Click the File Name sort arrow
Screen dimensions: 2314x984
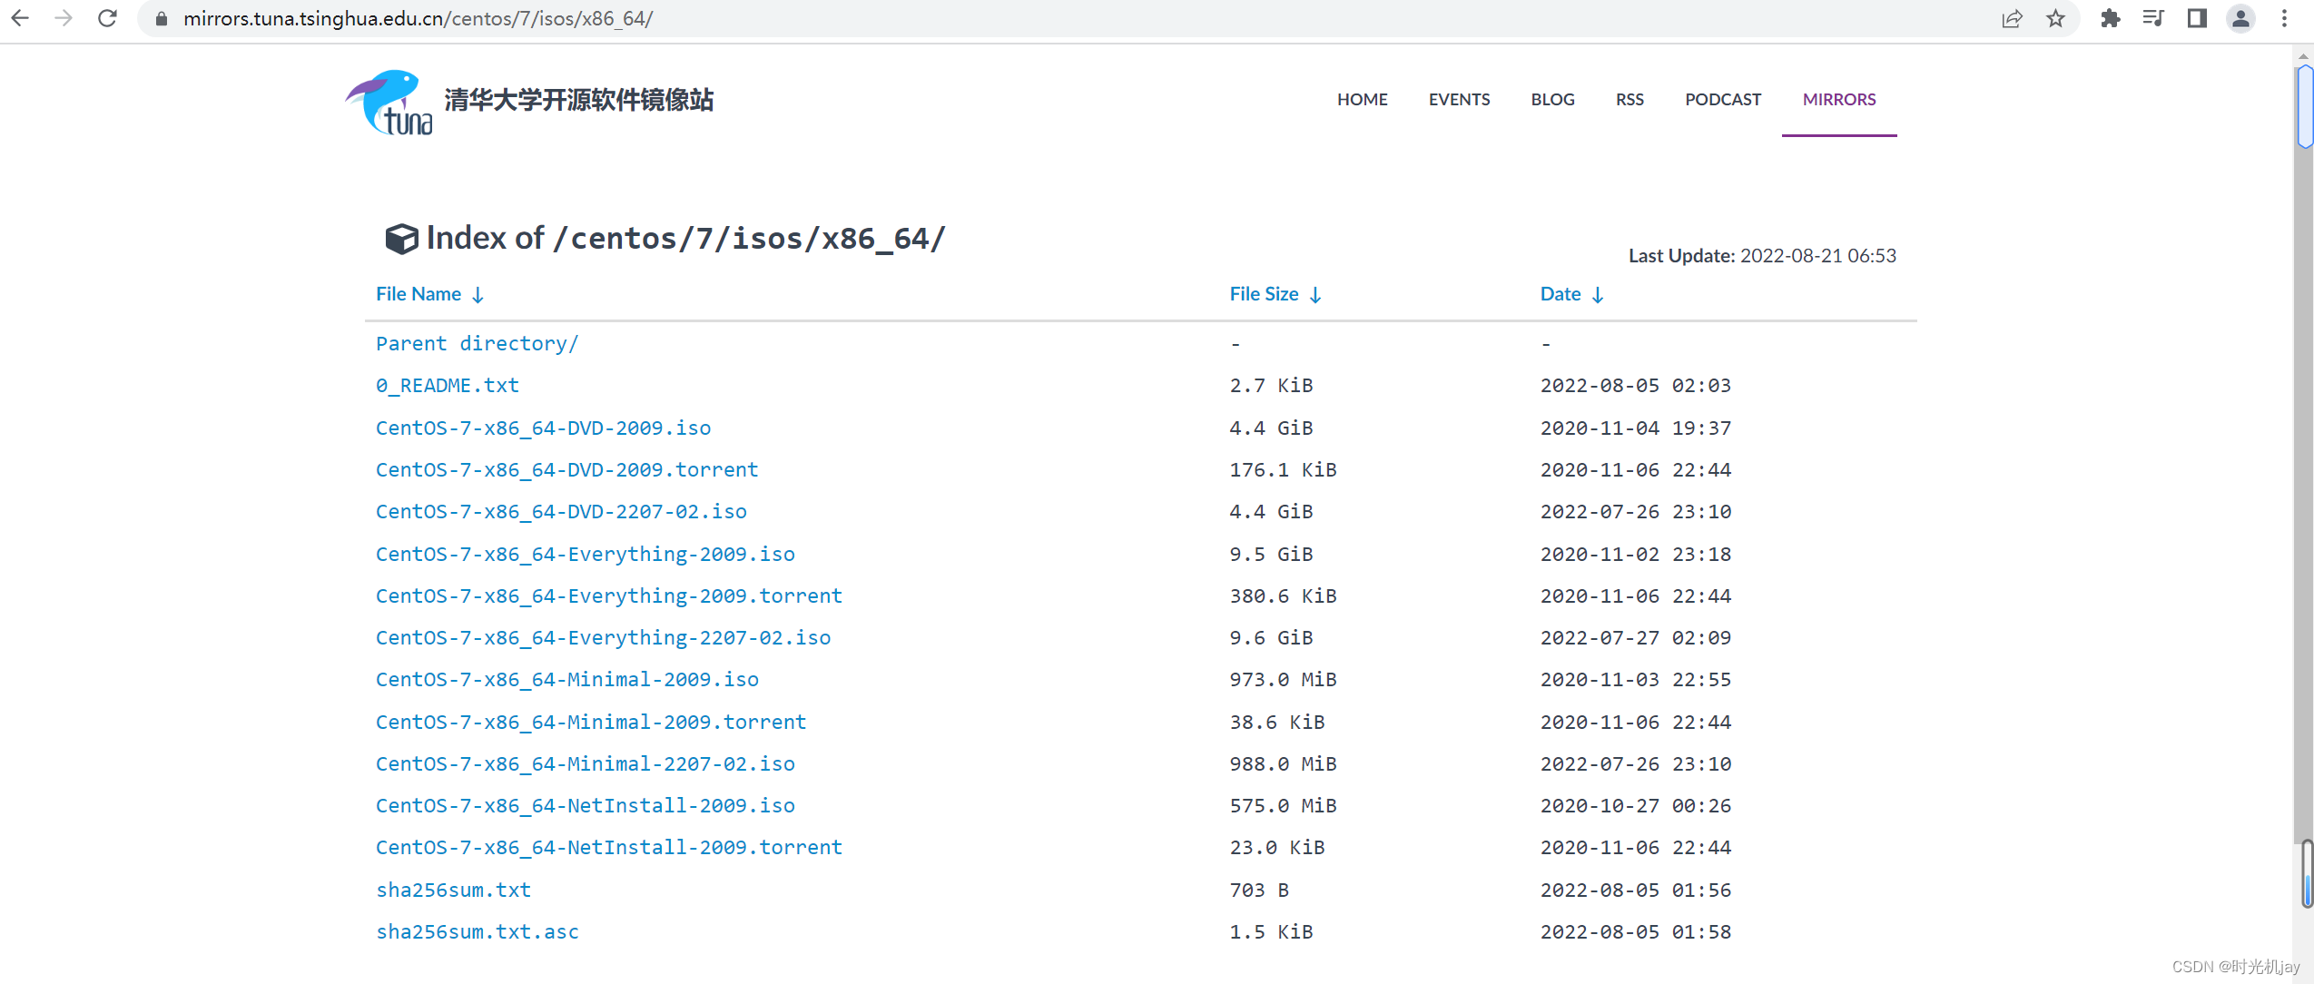[x=477, y=294]
